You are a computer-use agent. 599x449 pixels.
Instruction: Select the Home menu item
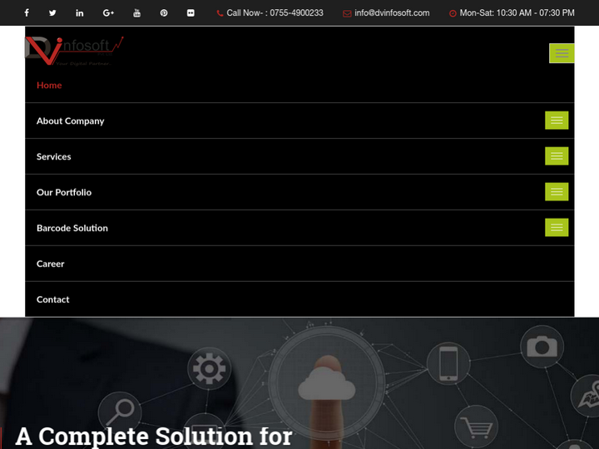tap(49, 85)
